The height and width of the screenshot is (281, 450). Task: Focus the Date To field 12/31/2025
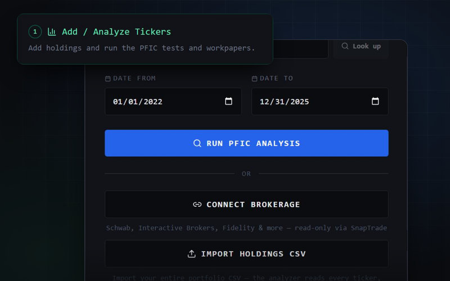tap(319, 102)
